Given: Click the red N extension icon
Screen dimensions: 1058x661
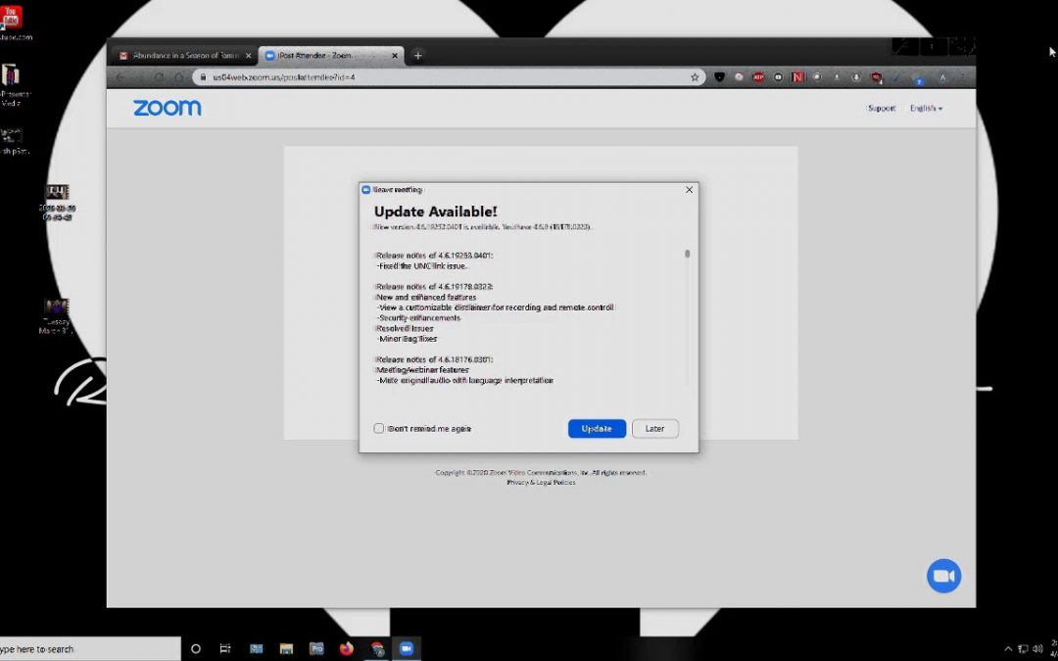Looking at the screenshot, I should pyautogui.click(x=798, y=77).
